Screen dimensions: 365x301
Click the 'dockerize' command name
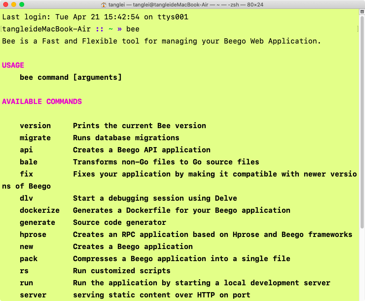click(40, 210)
